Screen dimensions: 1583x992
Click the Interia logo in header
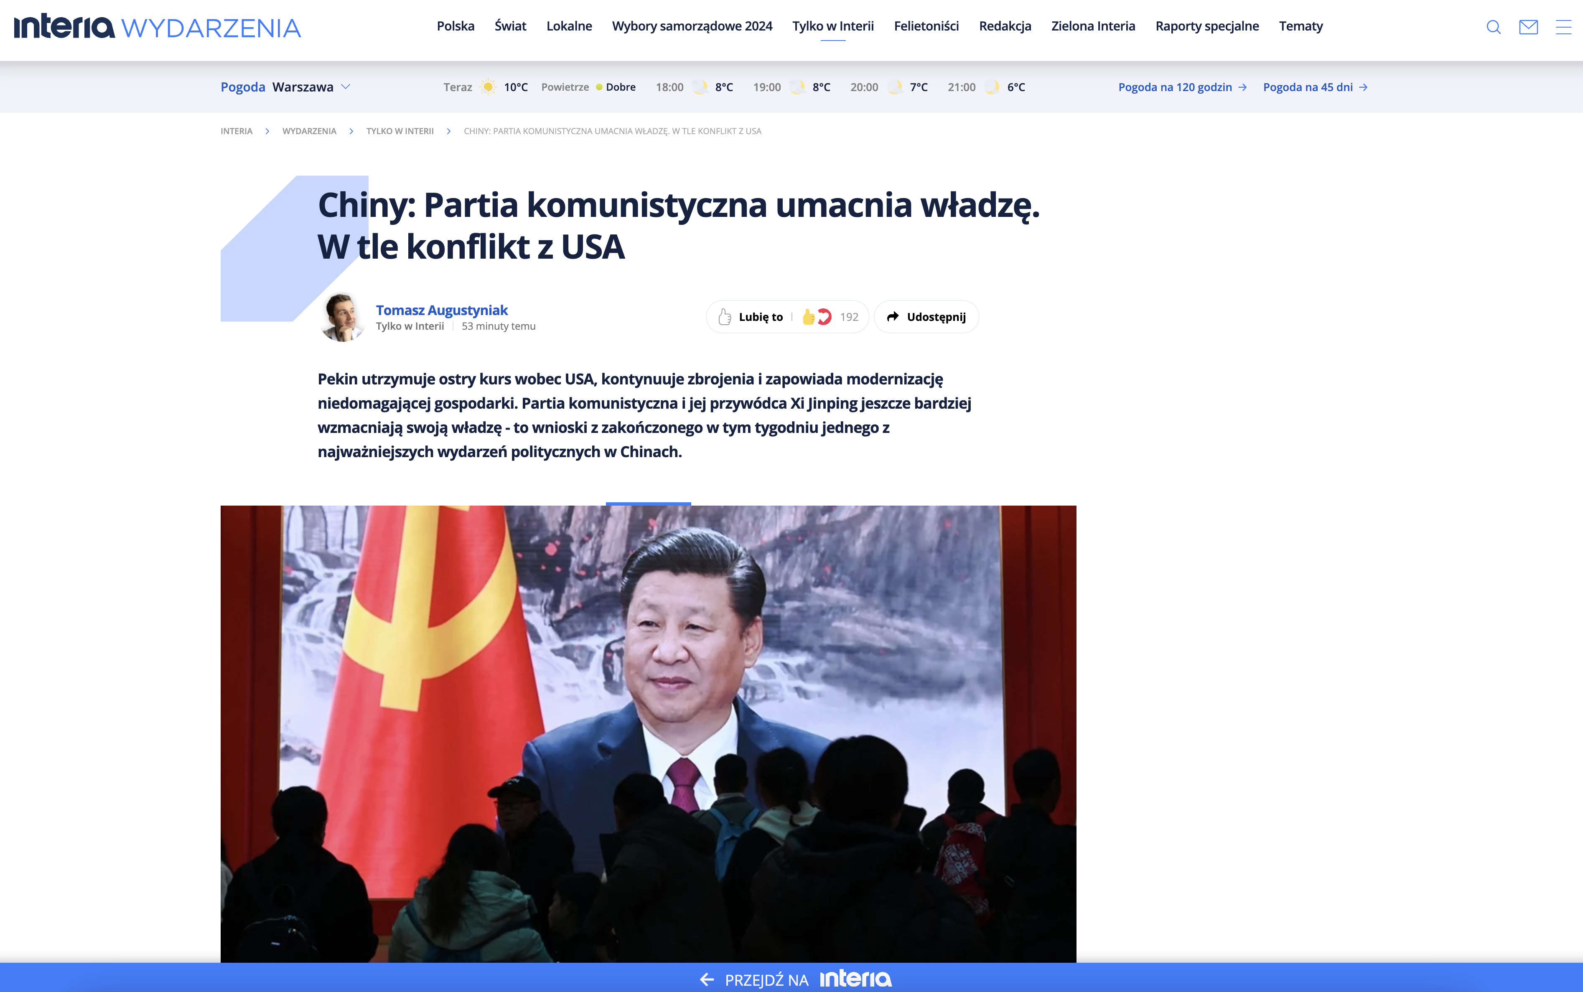pyautogui.click(x=64, y=26)
